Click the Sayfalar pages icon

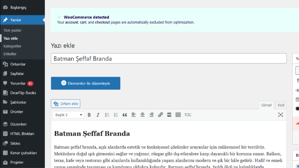[x=5, y=74]
